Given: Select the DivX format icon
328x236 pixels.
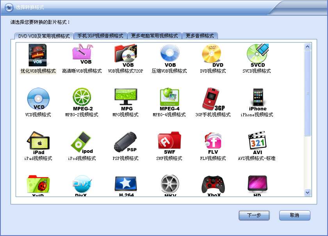Looking at the screenshot, I should tap(82, 186).
